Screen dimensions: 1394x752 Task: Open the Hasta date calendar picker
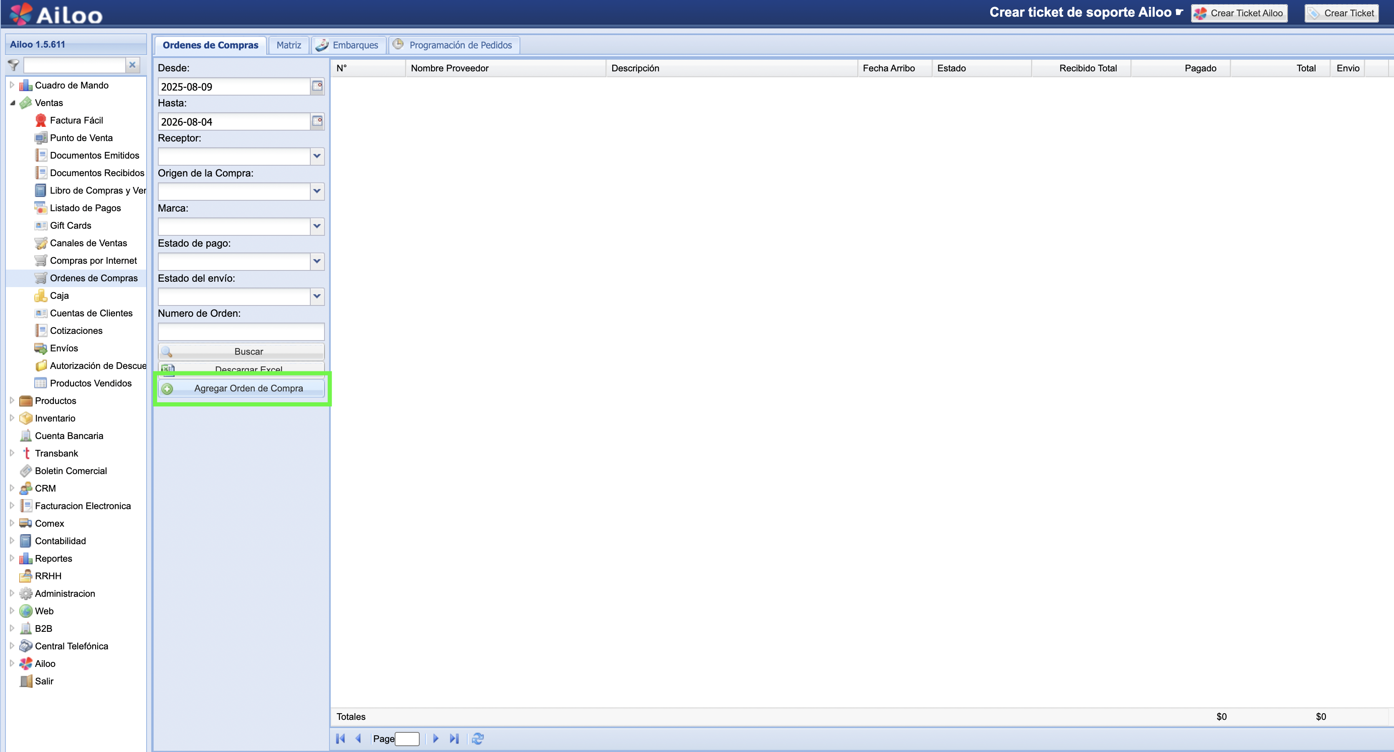coord(317,121)
